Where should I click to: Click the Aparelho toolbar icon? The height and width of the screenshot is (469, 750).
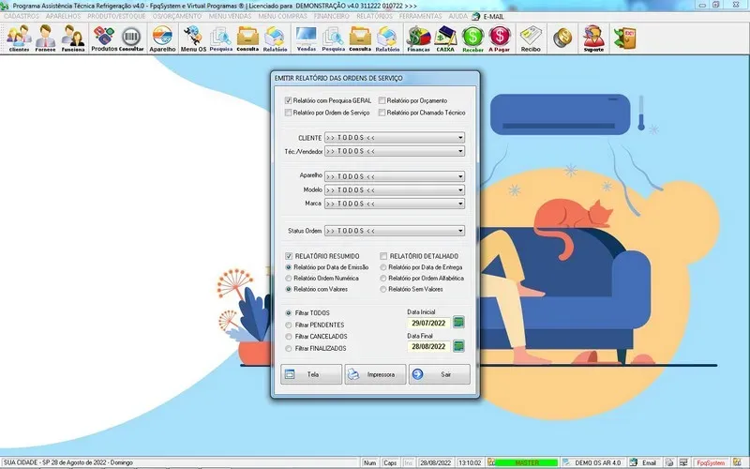[162, 38]
